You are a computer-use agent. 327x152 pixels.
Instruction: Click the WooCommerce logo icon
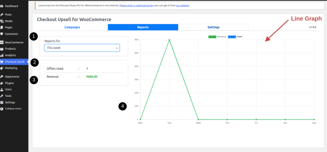point(2,42)
